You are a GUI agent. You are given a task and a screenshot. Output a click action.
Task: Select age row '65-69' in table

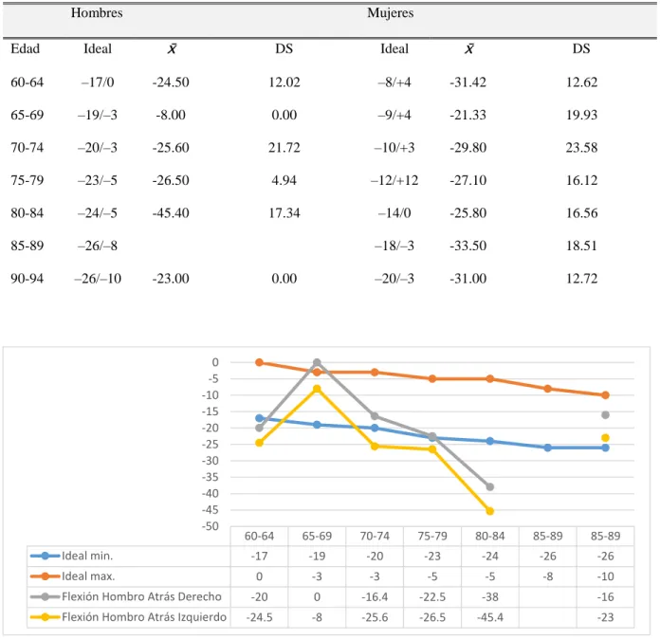pyautogui.click(x=27, y=115)
